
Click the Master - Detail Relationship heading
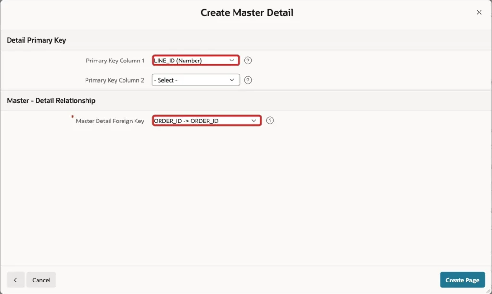[51, 100]
